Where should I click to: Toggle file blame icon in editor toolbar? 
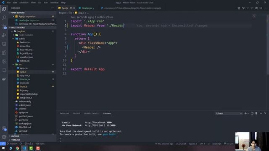(256, 8)
